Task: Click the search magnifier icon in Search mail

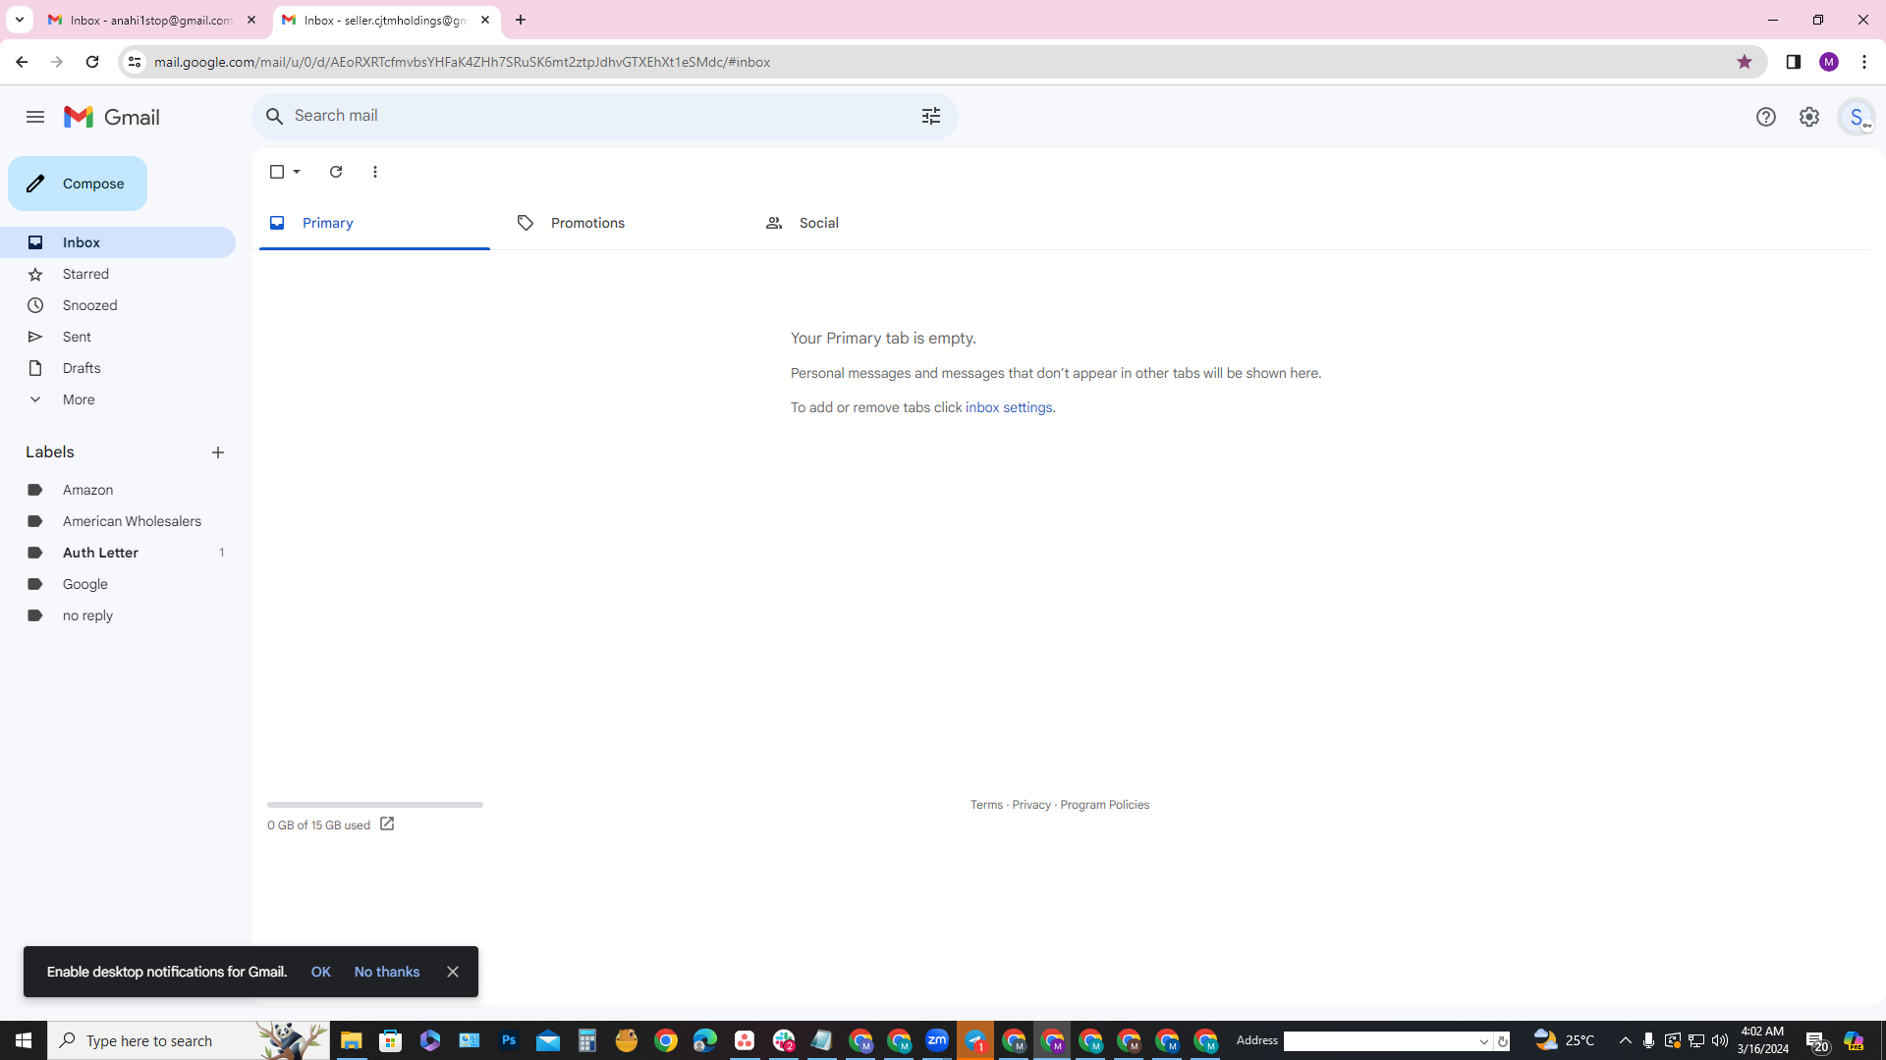Action: (x=275, y=116)
